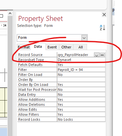Close the Property Sheet pane
Viewport: 122px width, 136px height.
pos(104,15)
